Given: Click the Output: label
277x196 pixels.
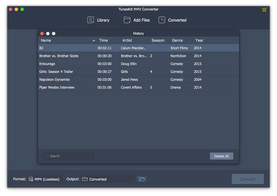Looking at the screenshot, I should pos(72,179).
